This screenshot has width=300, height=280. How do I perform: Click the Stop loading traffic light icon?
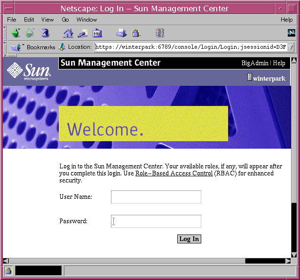tap(160, 33)
